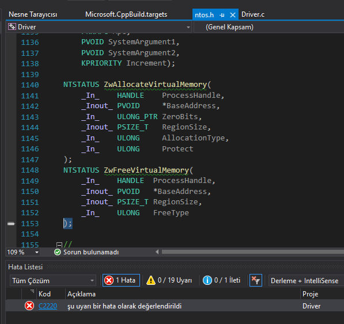Image resolution: width=344 pixels, height=324 pixels.
Task: Click the selected ');' on line 1153
Action: click(x=68, y=223)
